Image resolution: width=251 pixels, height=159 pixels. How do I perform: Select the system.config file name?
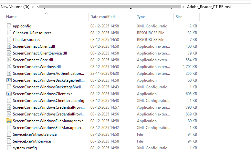[25, 148]
